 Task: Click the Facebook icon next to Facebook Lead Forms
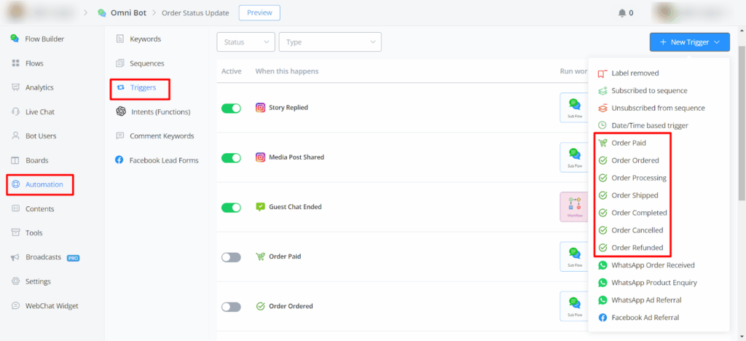point(119,160)
